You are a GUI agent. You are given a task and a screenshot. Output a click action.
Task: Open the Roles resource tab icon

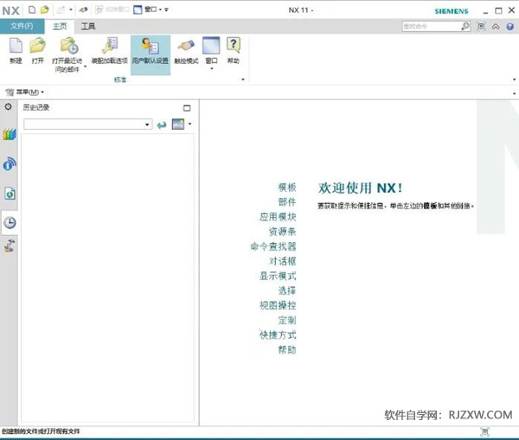tap(10, 246)
